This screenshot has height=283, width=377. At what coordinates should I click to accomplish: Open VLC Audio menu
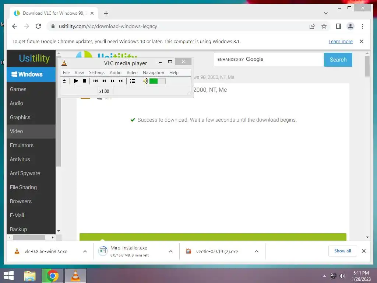click(x=115, y=73)
